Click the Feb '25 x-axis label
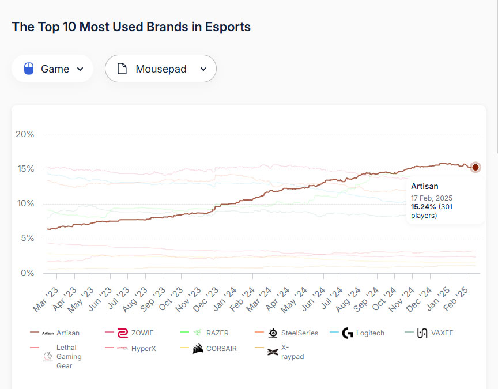 pyautogui.click(x=455, y=299)
